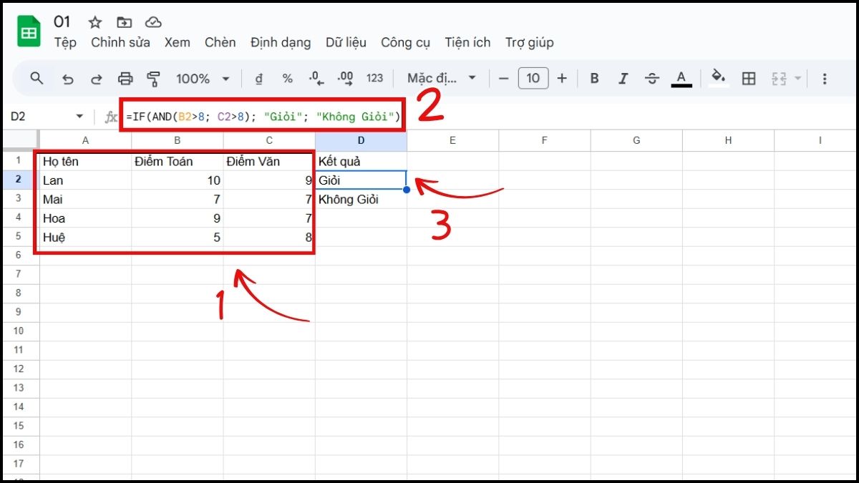Select row 12 header
859x483 pixels.
pos(19,369)
